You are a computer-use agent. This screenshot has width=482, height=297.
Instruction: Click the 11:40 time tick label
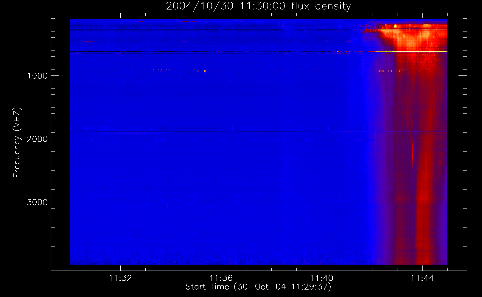[322, 278]
